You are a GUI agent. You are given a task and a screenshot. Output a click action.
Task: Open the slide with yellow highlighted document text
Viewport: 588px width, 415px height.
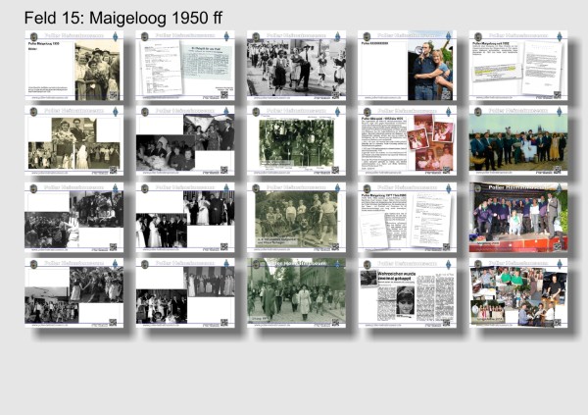(517, 66)
